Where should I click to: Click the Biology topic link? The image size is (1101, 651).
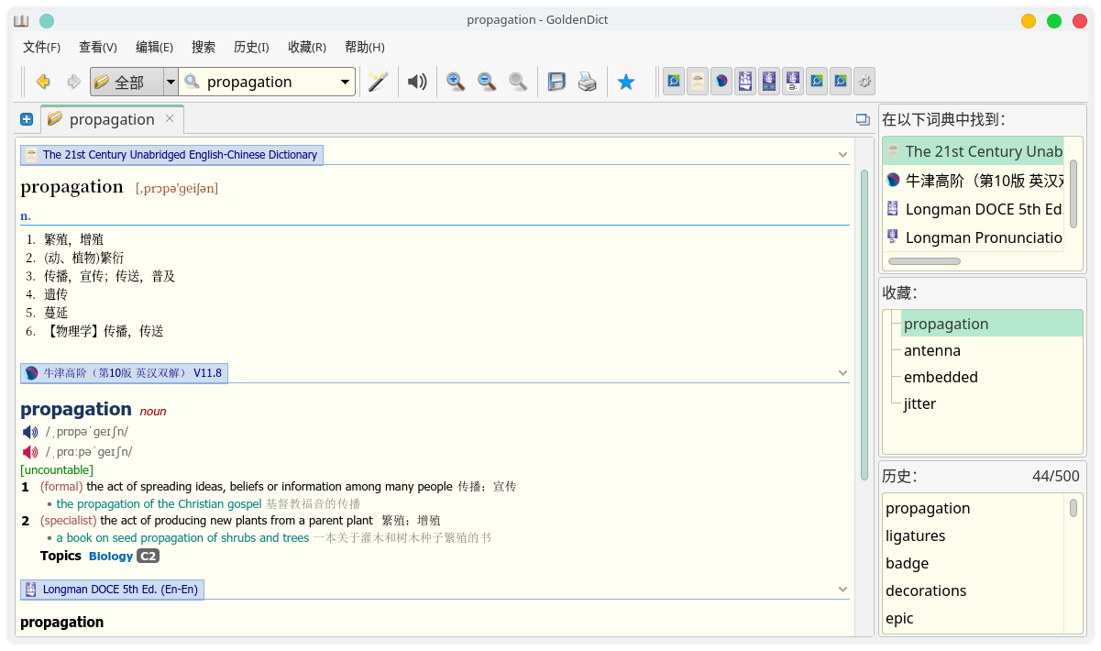pyautogui.click(x=111, y=556)
